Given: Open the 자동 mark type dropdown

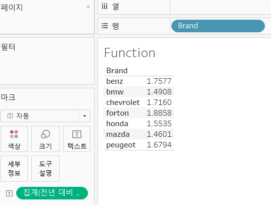Looking at the screenshot, I should (46, 116).
